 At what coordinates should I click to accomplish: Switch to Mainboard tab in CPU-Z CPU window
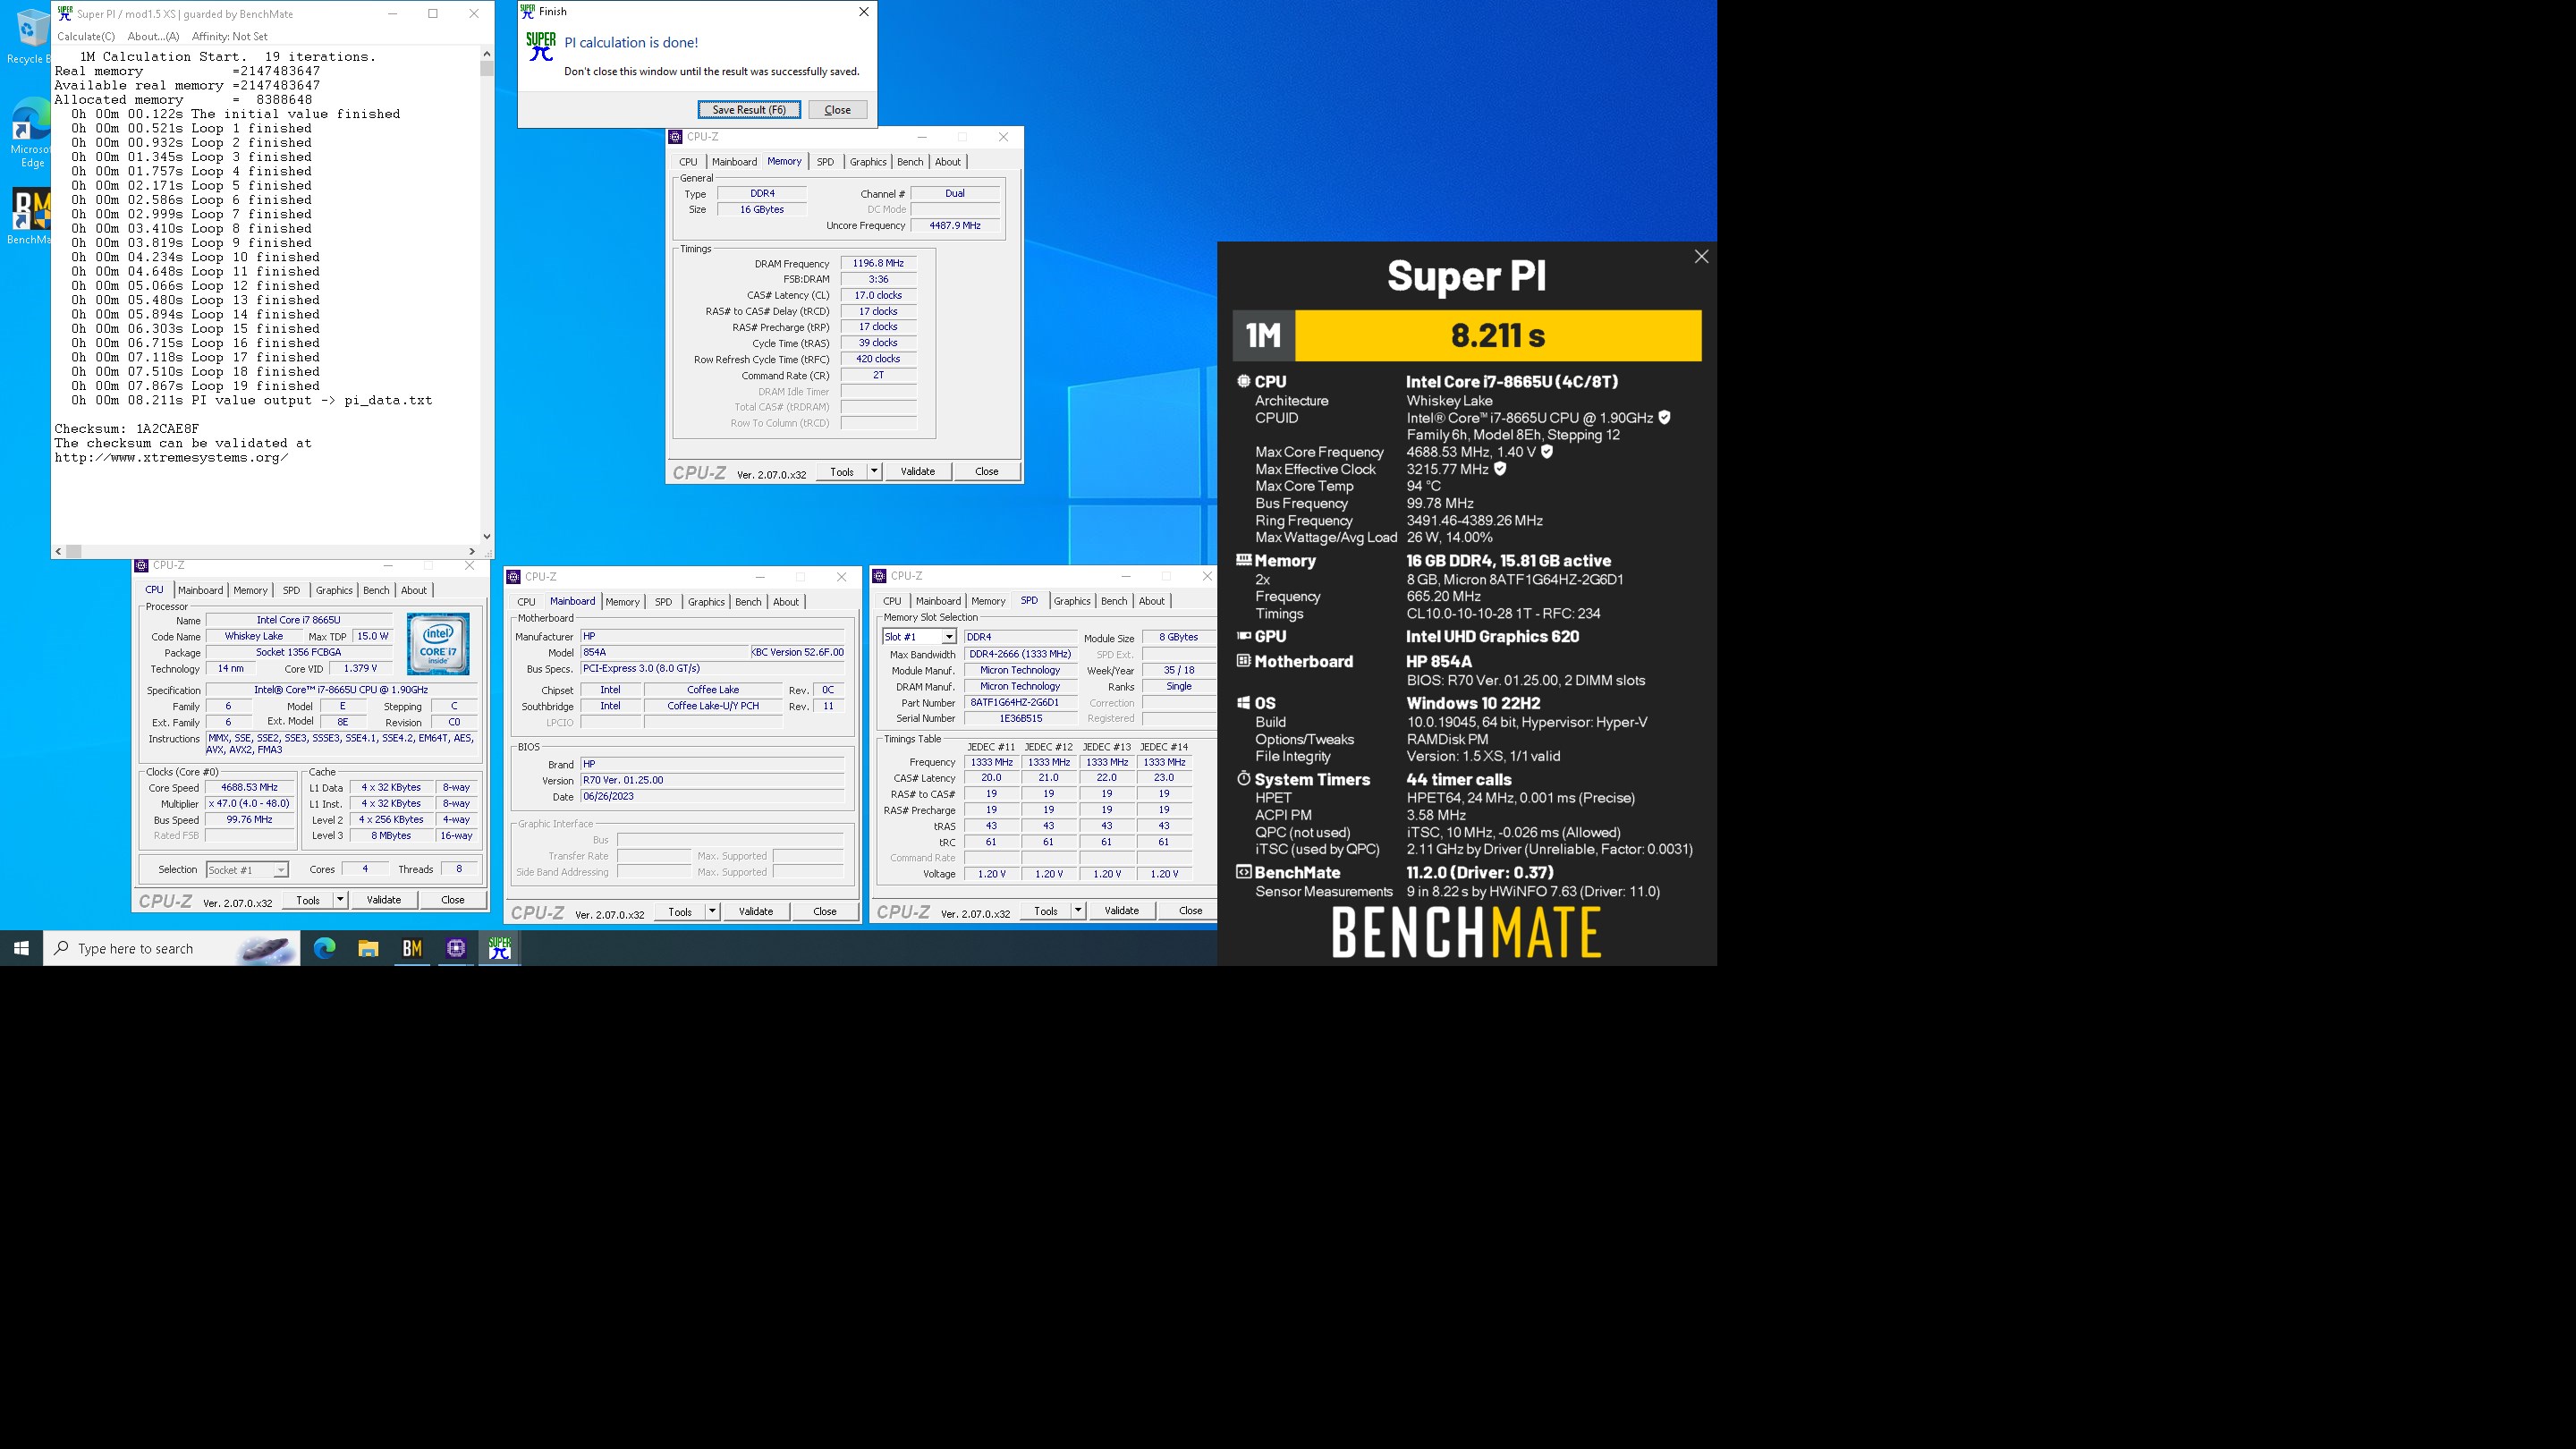coord(200,590)
